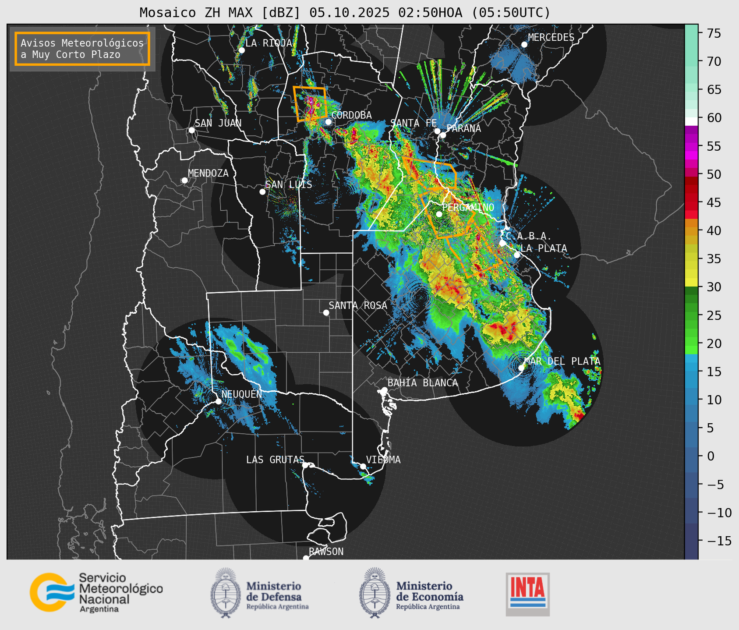Click the Paraná city marker dot
This screenshot has width=739, height=630.
click(443, 135)
